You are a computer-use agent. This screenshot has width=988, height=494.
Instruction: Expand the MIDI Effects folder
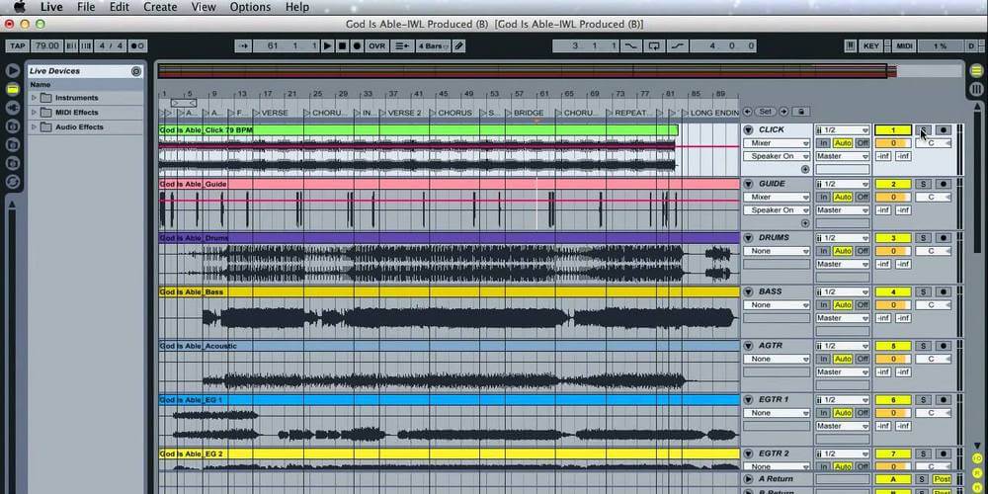click(34, 113)
